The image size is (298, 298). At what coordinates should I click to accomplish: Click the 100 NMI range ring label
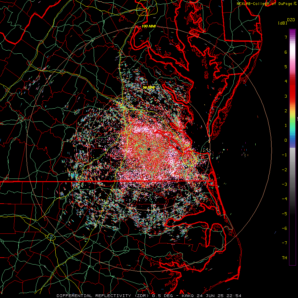[x=149, y=26]
